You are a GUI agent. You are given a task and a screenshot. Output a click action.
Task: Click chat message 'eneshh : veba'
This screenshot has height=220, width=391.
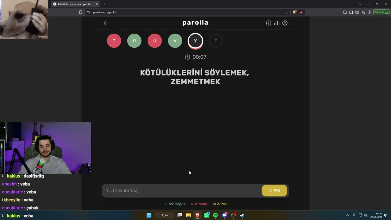tap(16, 184)
